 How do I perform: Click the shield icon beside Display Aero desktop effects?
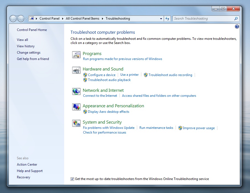click(85, 112)
